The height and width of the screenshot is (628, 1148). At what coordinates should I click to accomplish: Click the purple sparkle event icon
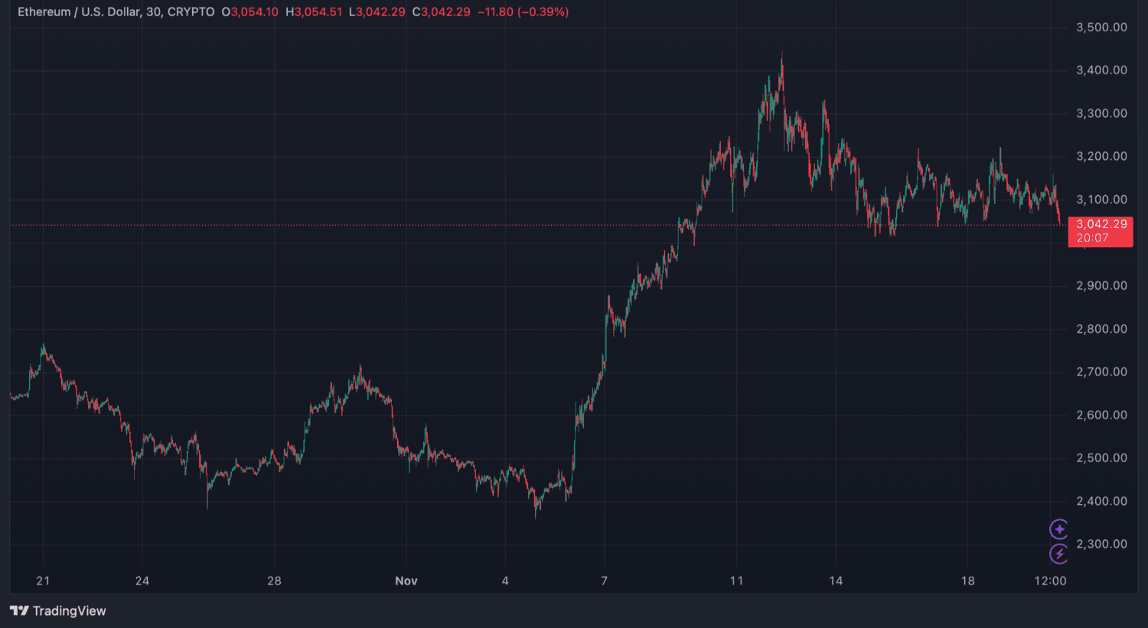(x=1058, y=529)
